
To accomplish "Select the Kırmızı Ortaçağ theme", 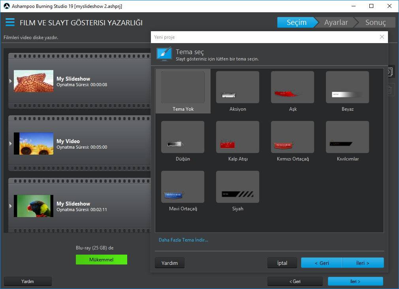I will (x=292, y=137).
